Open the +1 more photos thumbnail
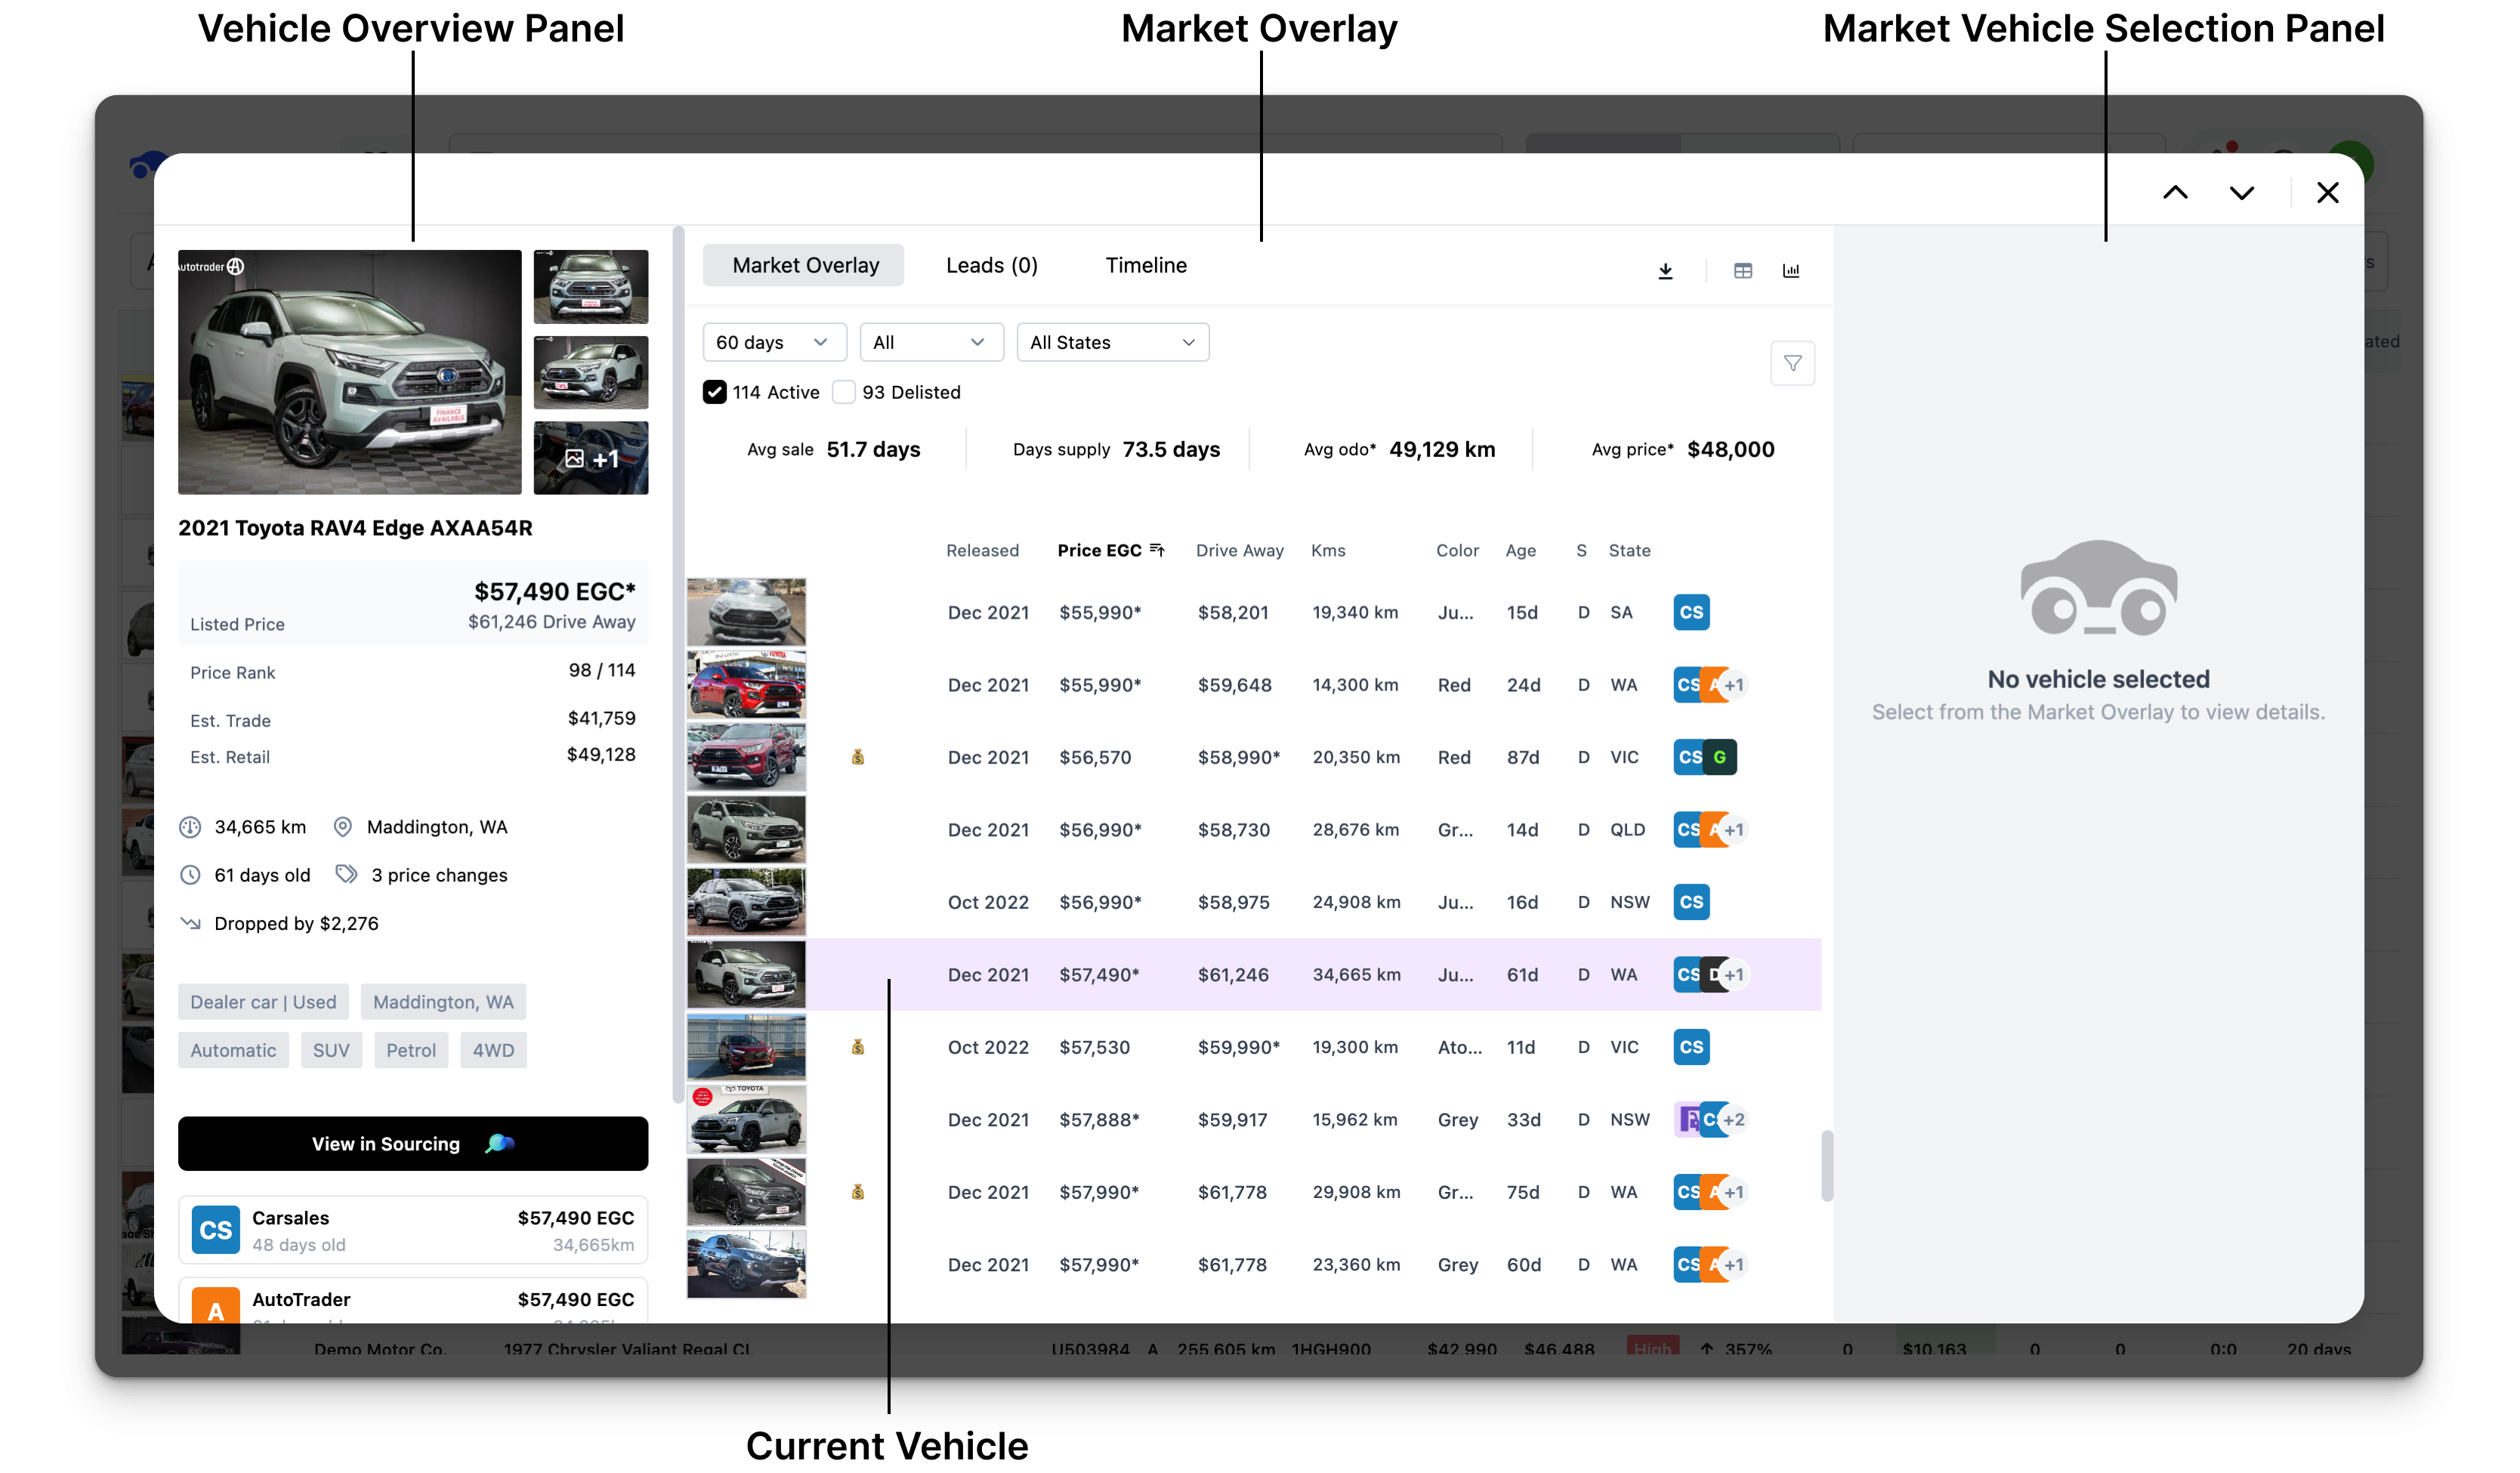 590,458
